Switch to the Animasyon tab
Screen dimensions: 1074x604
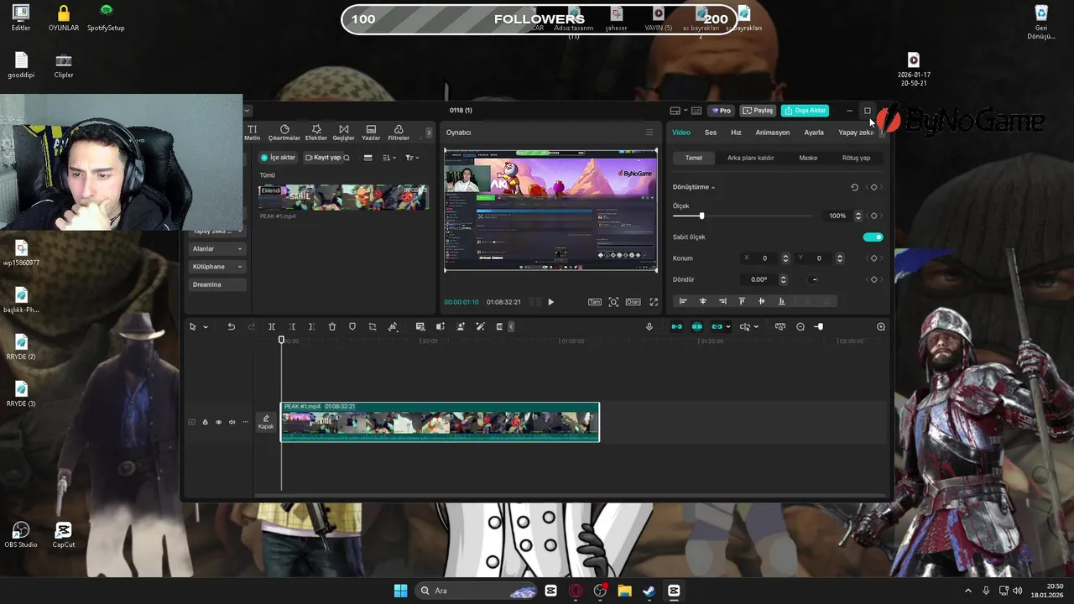pyautogui.click(x=772, y=133)
